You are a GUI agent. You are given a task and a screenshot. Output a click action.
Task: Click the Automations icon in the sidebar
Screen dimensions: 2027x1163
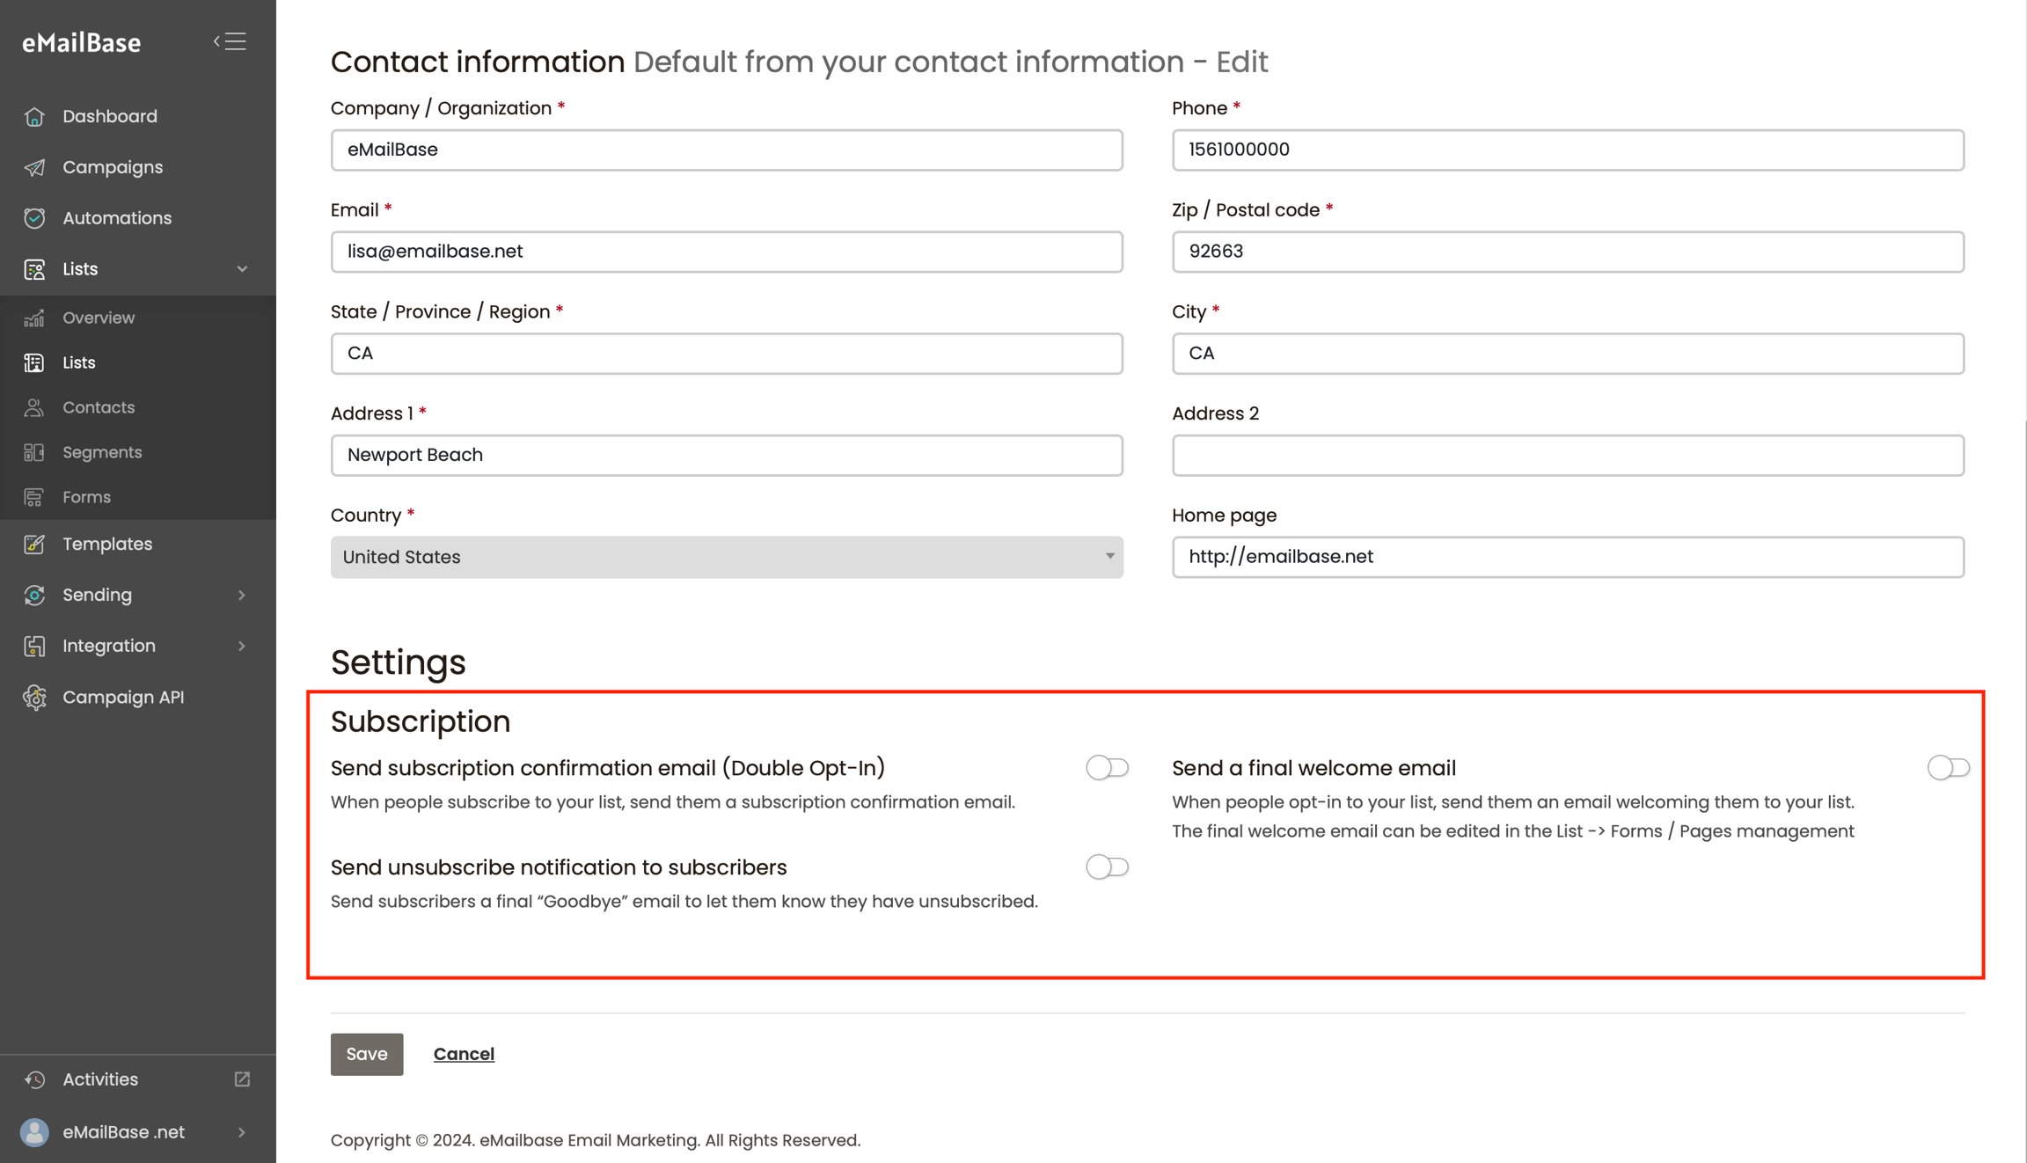coord(34,218)
